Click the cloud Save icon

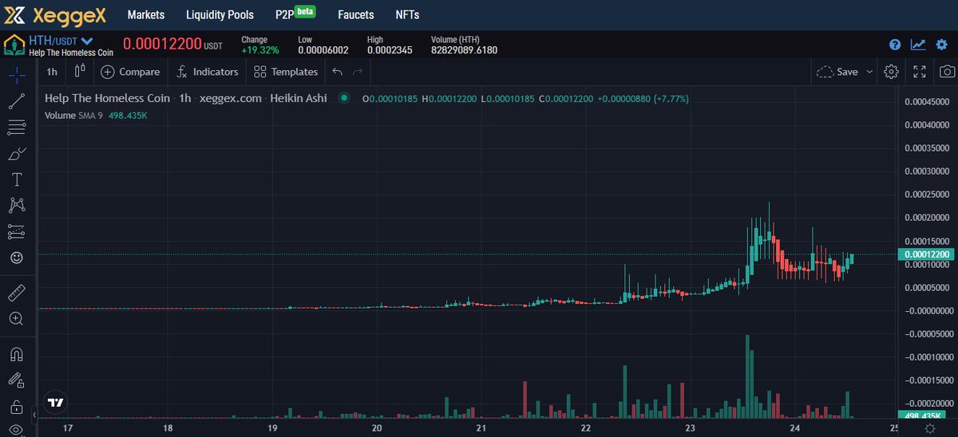(x=825, y=72)
